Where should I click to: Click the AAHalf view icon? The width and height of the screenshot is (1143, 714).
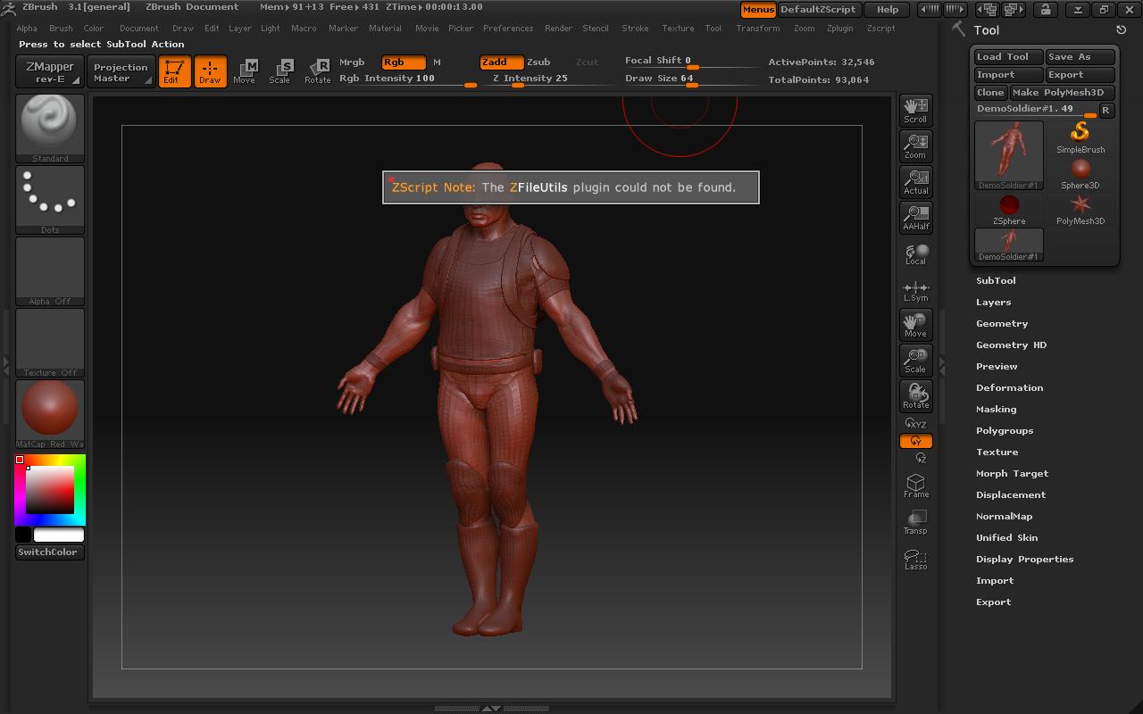point(915,218)
